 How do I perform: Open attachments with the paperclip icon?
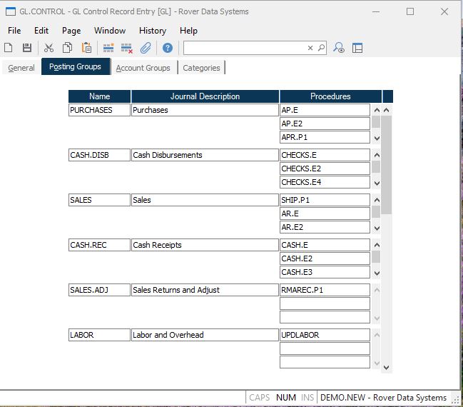tap(146, 48)
